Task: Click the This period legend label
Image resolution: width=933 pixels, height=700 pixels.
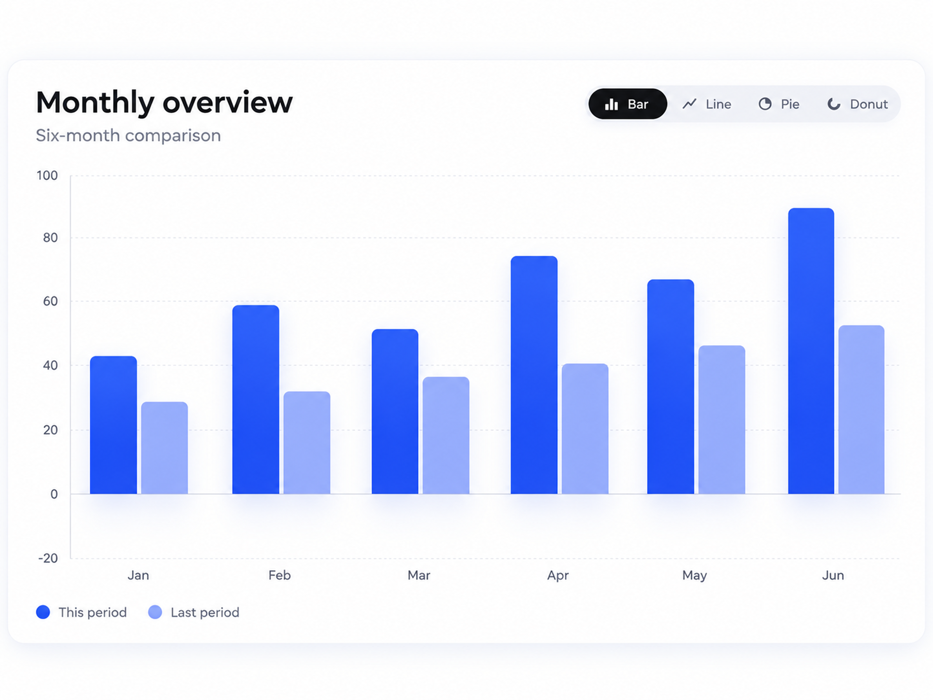Action: (93, 612)
